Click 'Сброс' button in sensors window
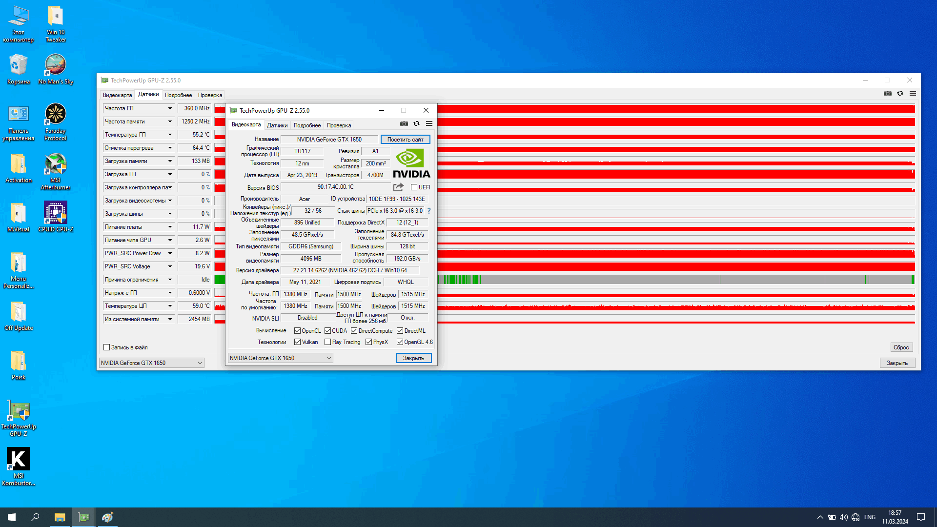937x527 pixels. coord(901,347)
